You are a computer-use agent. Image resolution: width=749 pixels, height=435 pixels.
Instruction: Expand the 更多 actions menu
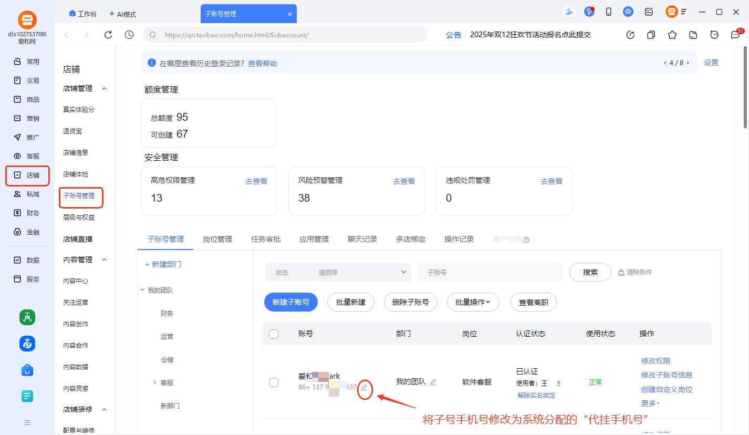click(x=650, y=403)
